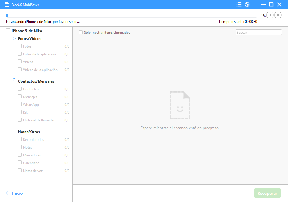This screenshot has width=288, height=202.
Task: Click the empty document smiley placeholder
Action: tap(180, 105)
